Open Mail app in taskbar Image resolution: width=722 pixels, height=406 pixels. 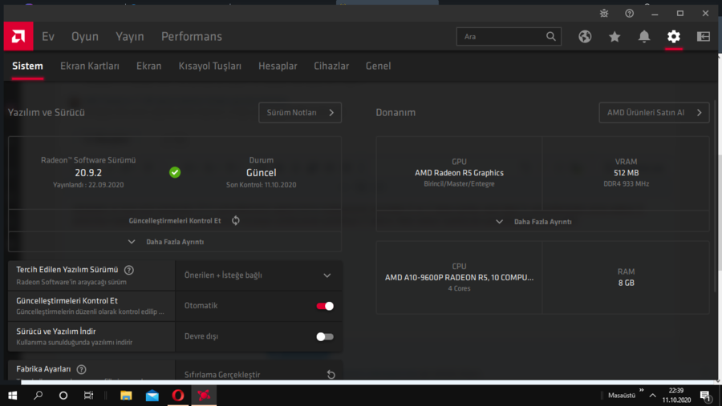coord(152,396)
